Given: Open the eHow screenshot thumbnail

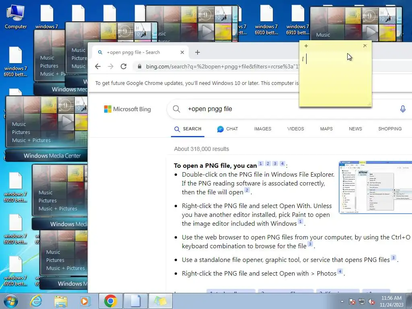Looking at the screenshot, I should [x=375, y=187].
